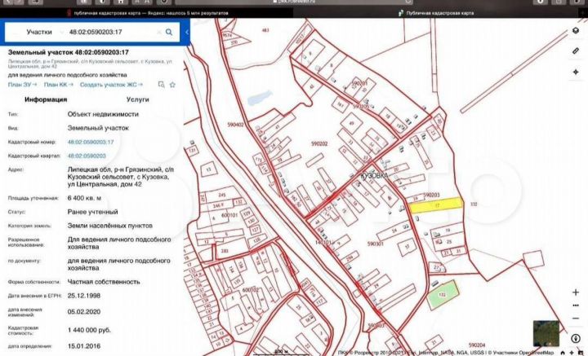The width and height of the screenshot is (588, 356).
Task: Select the ruler measurement tool
Action: click(576, 51)
